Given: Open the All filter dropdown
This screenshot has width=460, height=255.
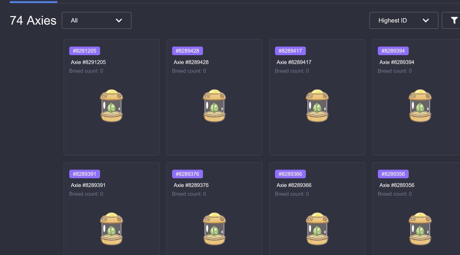Looking at the screenshot, I should [x=97, y=20].
